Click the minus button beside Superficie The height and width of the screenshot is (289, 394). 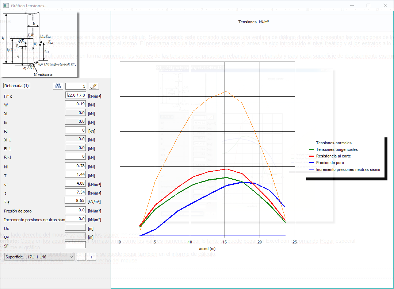[81, 257]
